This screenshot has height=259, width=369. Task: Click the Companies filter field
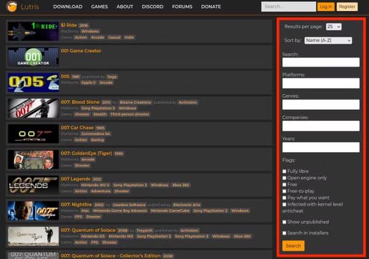point(321,126)
